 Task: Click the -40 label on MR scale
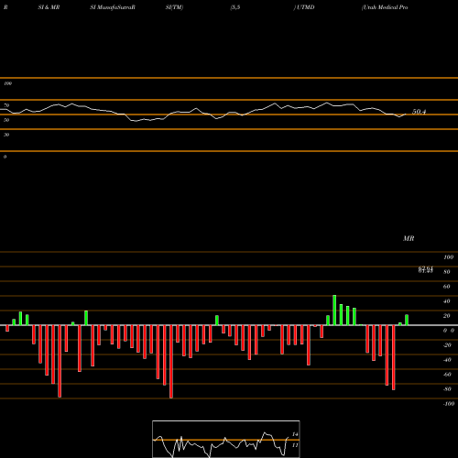point(447,360)
